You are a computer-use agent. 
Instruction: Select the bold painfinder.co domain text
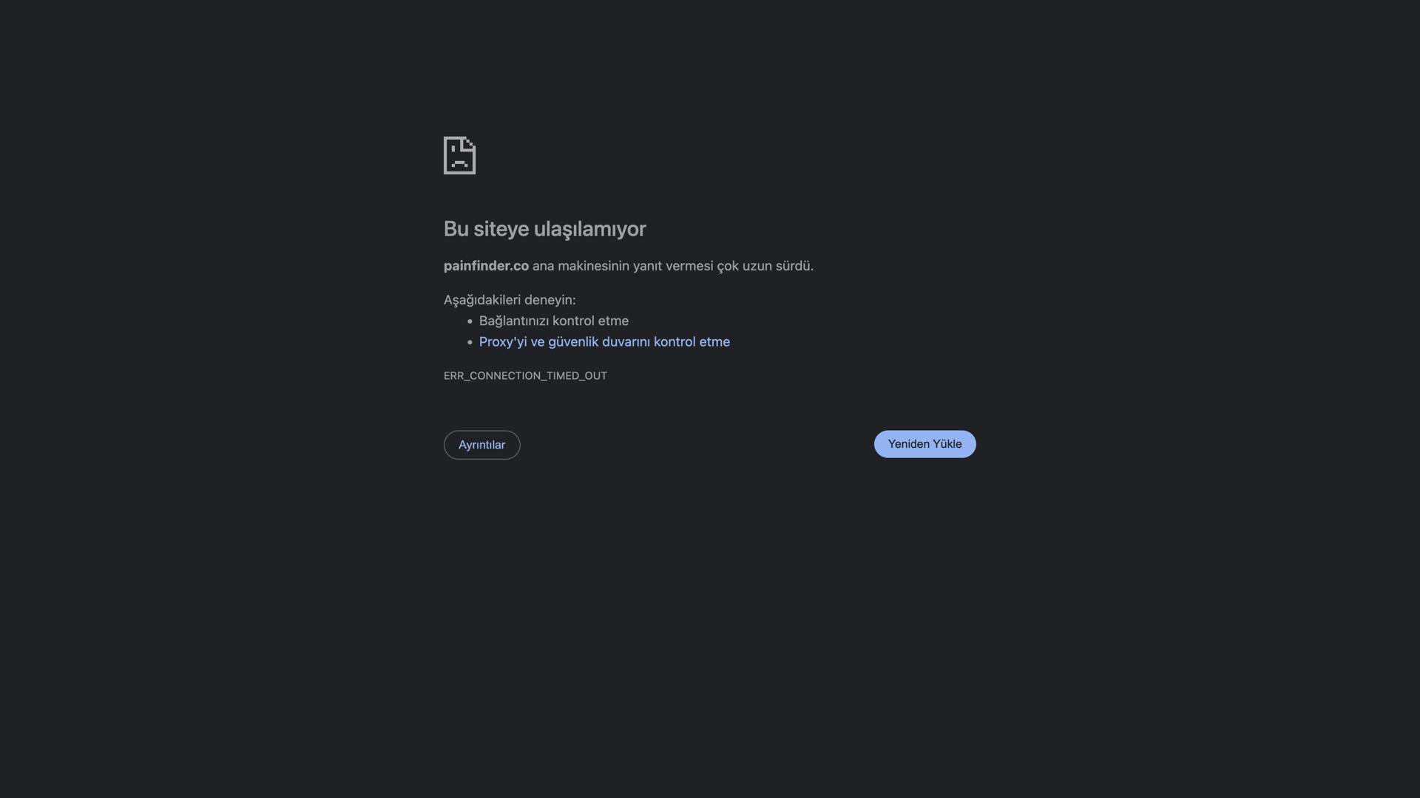(x=486, y=265)
